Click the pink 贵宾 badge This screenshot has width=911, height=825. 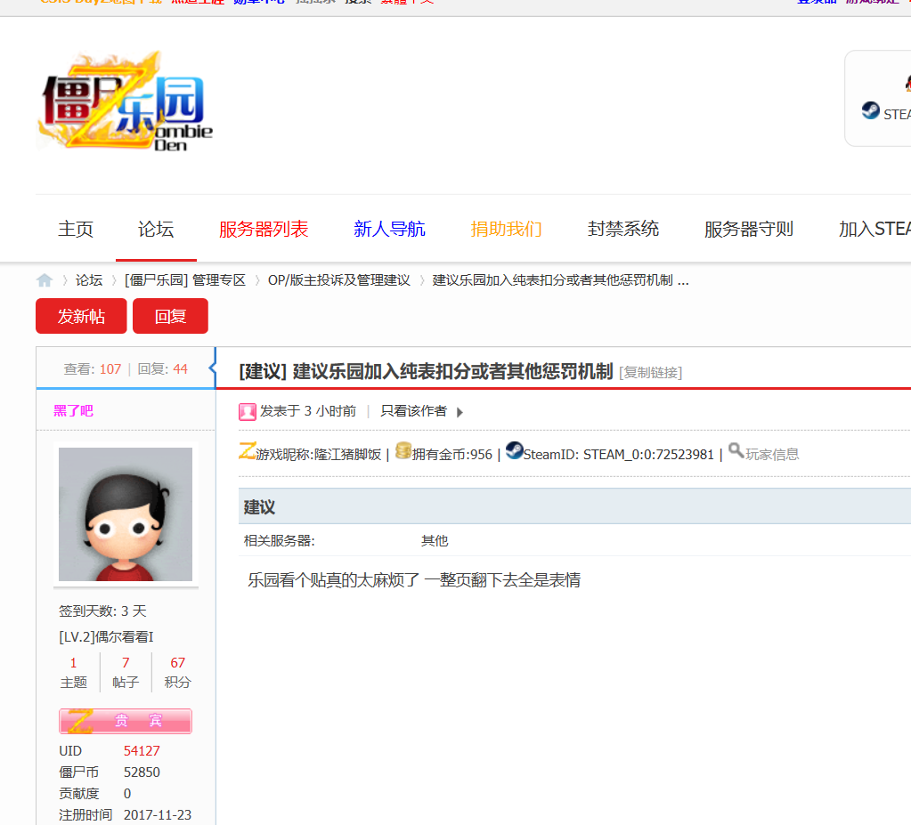[x=126, y=721]
